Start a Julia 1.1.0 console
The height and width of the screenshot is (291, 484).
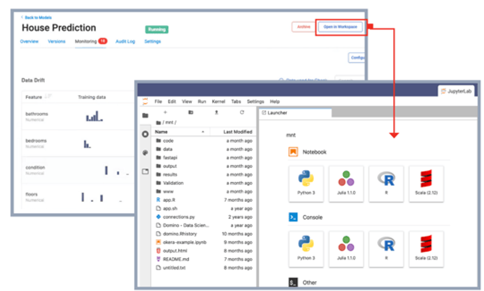[346, 249]
